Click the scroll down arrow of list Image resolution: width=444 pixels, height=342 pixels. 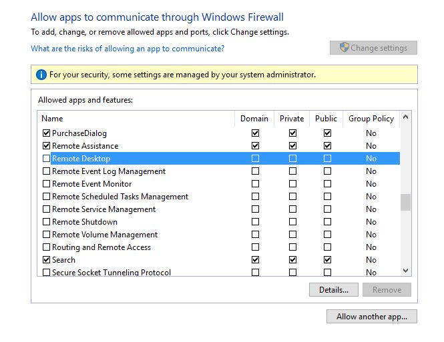(405, 271)
